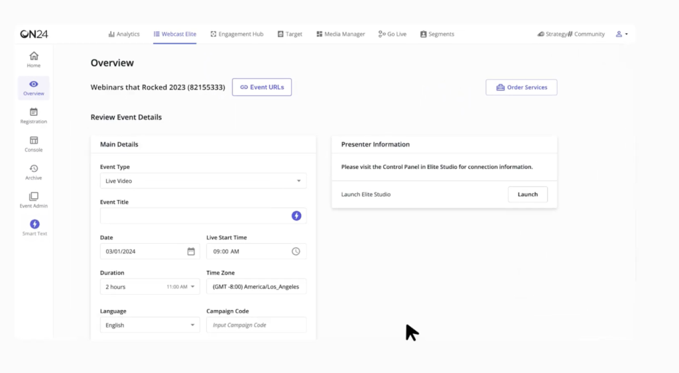679x373 pixels.
Task: Click the ON24 logo
Action: click(x=34, y=34)
